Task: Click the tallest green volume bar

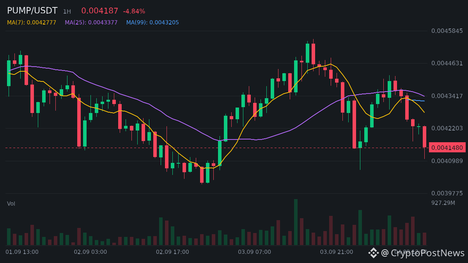Action: tap(296, 222)
